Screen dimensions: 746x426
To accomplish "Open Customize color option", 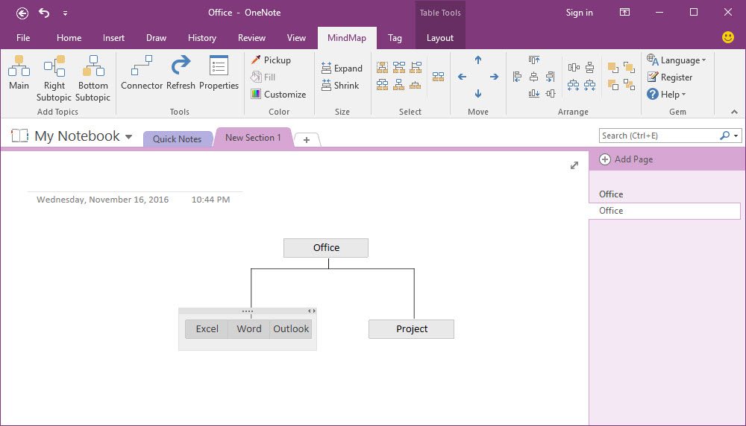I will click(278, 94).
